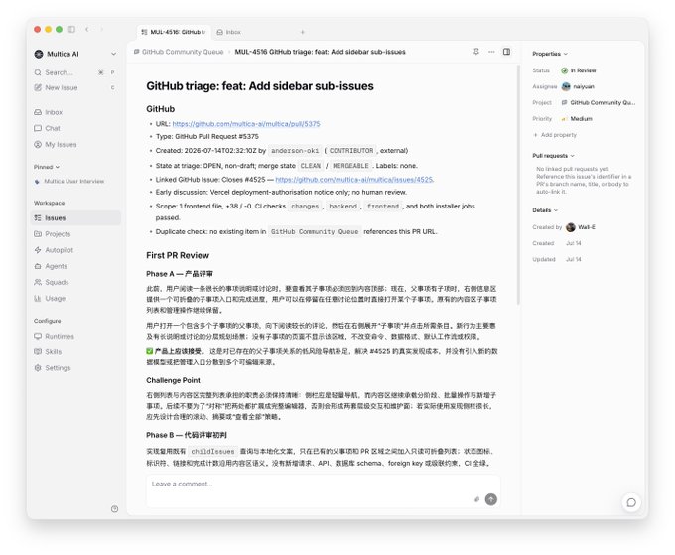Viewport: 675px width, 555px height.
Task: Open Agents in the sidebar
Action: (x=75, y=266)
